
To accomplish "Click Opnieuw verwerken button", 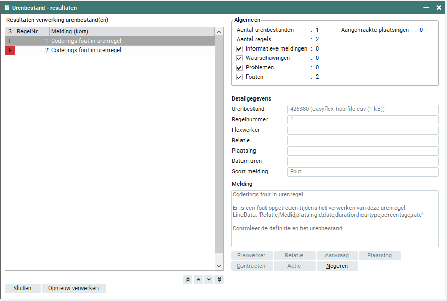I will 74,288.
